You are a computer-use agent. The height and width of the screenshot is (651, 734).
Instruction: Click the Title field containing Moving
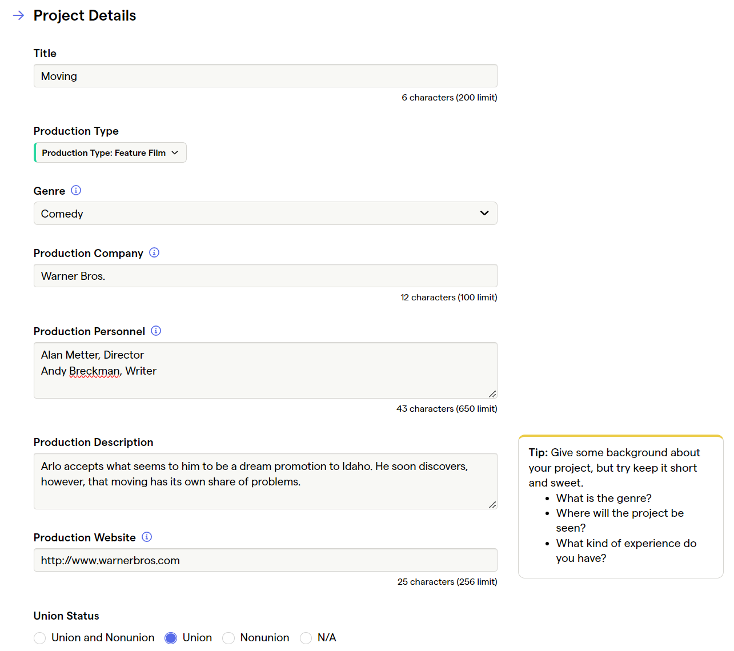coord(266,76)
